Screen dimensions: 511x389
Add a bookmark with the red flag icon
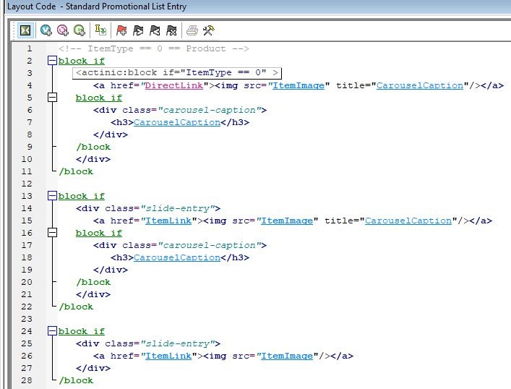coord(121,30)
